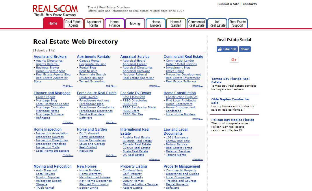This screenshot has height=191, width=312.
Task: Select the Home Finance tab
Action: tap(114, 23)
